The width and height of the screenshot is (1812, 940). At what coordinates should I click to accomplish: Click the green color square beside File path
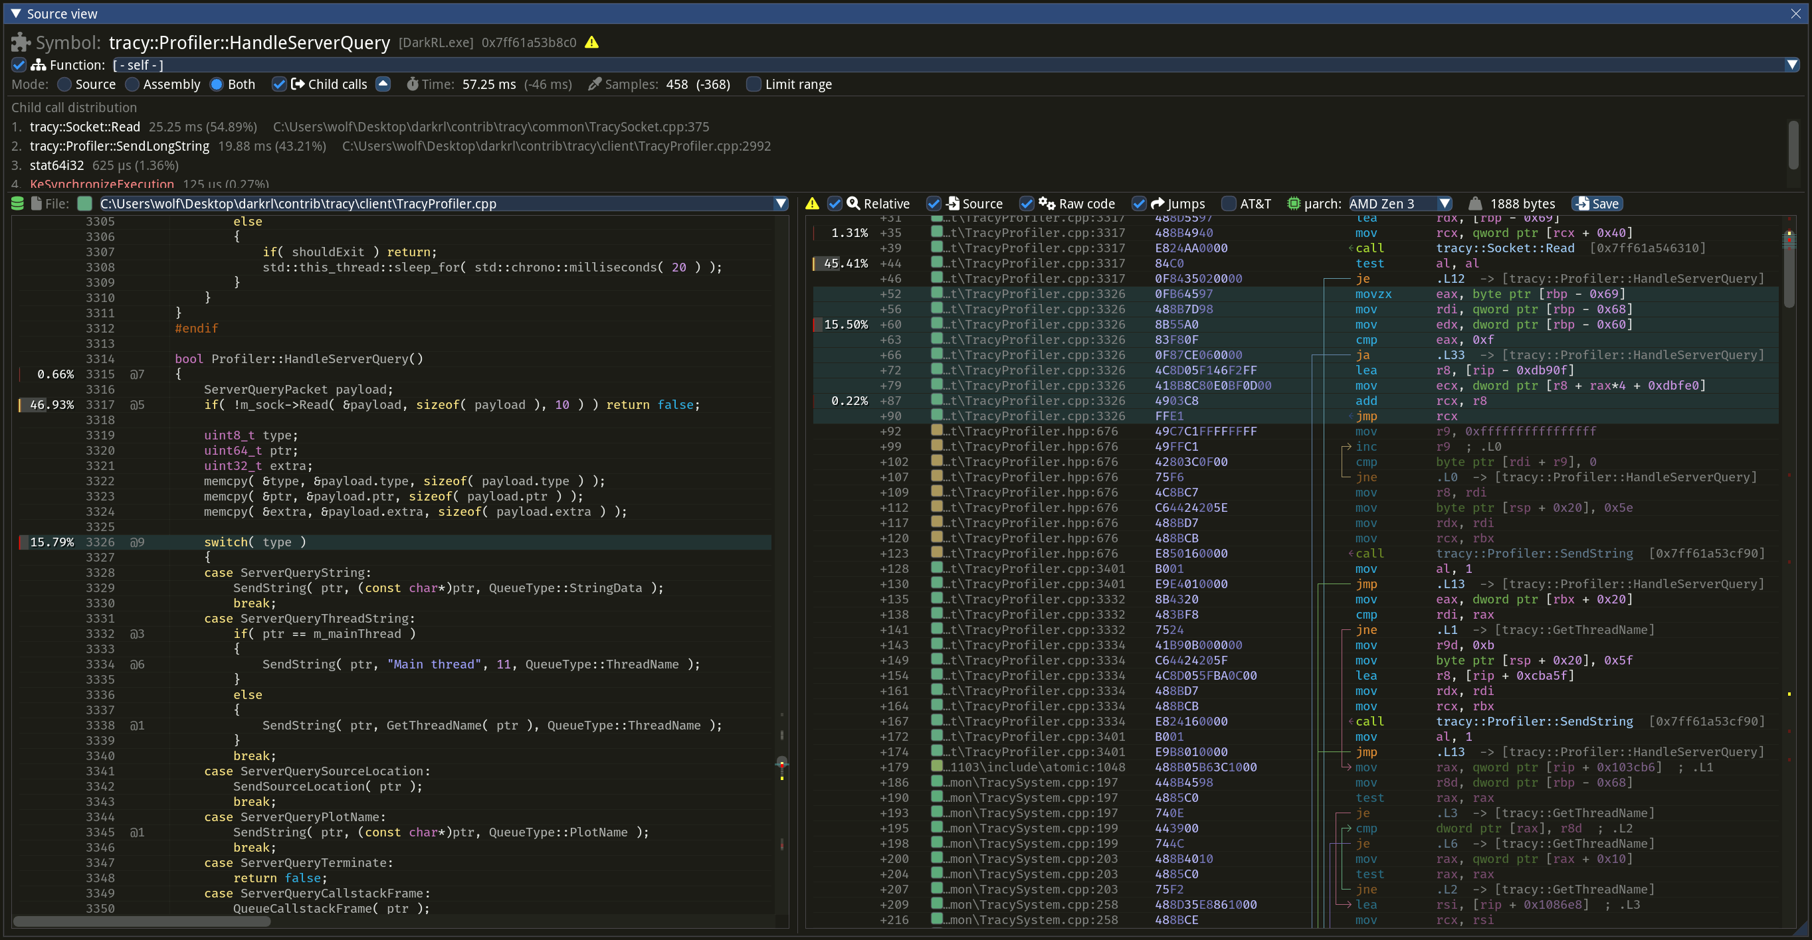[x=84, y=204]
